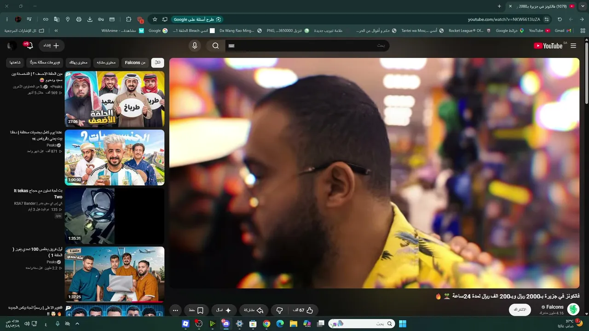Show hidden system tray icons
This screenshot has width=589, height=331.
pyautogui.click(x=77, y=324)
